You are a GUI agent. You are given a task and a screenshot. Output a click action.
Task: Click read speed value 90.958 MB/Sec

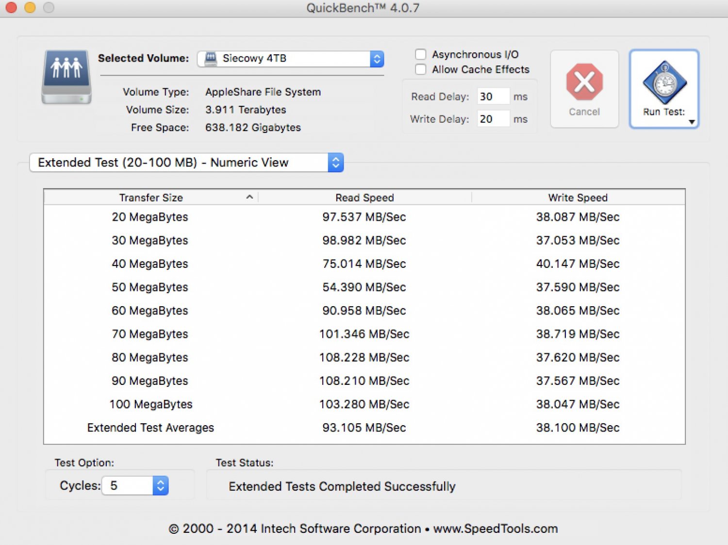click(364, 311)
